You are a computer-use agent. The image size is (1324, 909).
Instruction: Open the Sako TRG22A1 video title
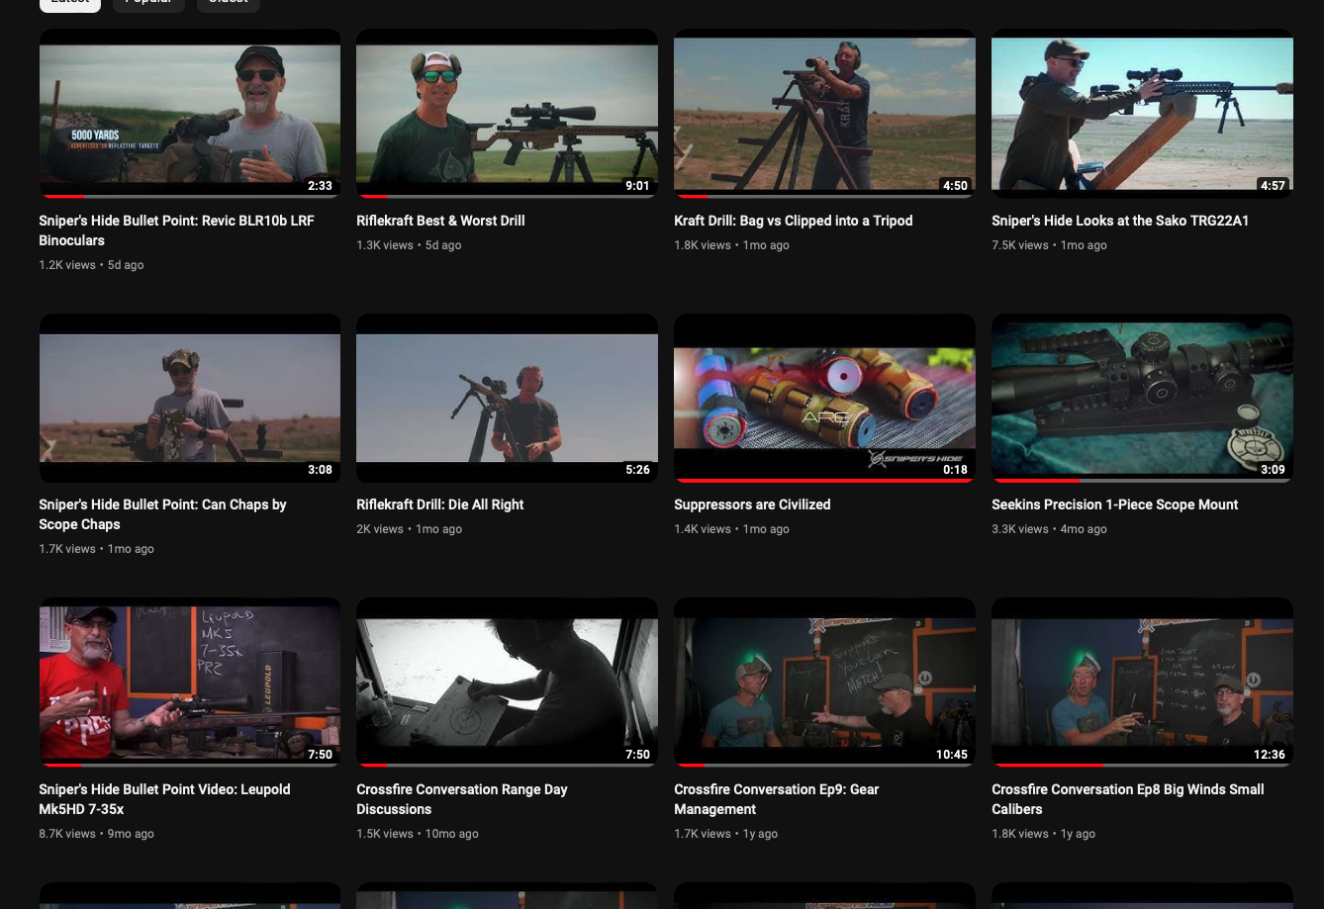(x=1119, y=221)
